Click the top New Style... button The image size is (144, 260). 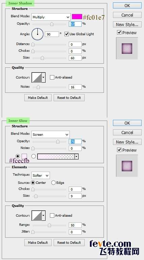[x=127, y=24]
